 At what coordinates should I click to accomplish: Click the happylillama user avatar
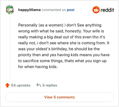point(10,10)
